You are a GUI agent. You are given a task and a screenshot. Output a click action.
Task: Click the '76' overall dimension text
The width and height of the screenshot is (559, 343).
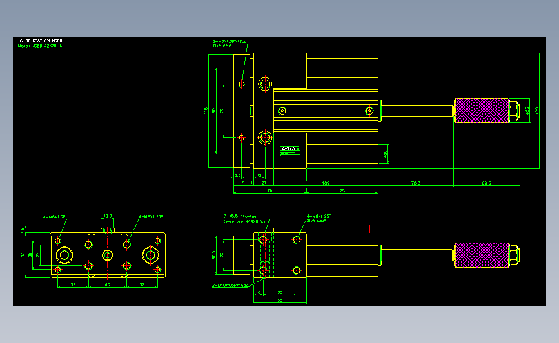tap(270, 190)
